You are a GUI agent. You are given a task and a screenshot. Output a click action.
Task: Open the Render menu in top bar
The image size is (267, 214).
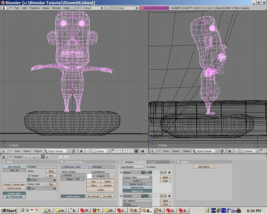coord(56,8)
